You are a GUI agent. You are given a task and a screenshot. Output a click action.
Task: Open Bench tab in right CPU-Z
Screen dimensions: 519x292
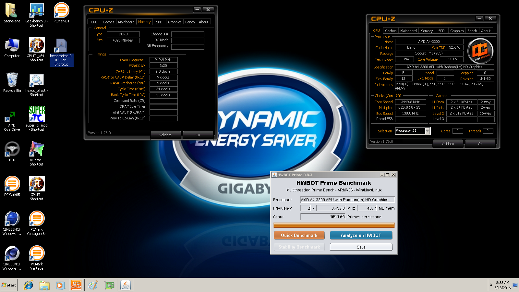click(x=472, y=31)
